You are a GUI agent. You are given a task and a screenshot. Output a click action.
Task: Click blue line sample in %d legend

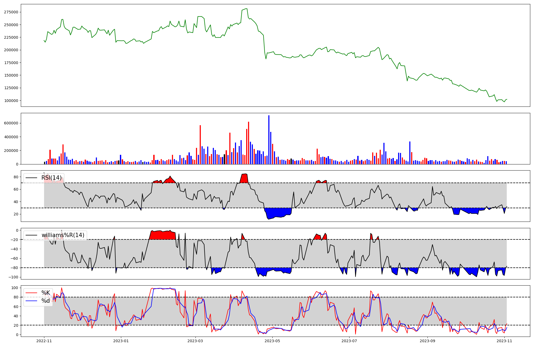31,301
